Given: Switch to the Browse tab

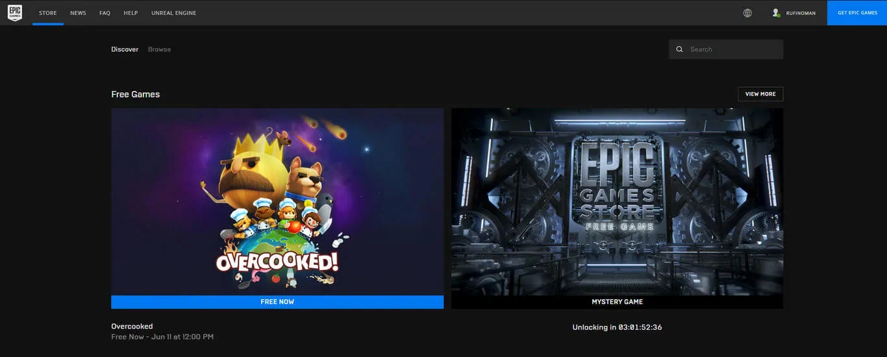Looking at the screenshot, I should pyautogui.click(x=159, y=49).
